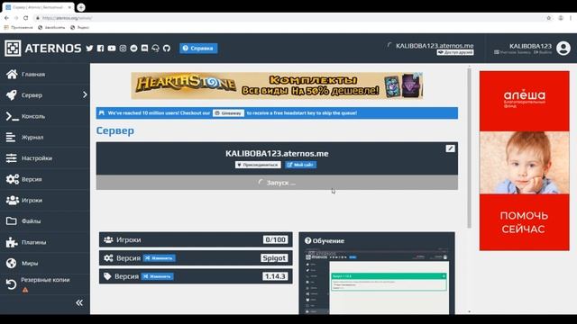Viewport: 577px width, 324px height.
Task: Open the Aternos Reddit page
Action: tap(133, 48)
